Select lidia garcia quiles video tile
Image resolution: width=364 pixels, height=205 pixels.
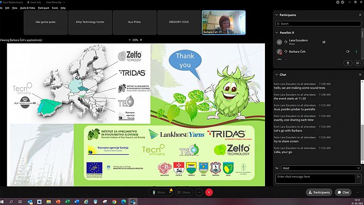(45, 22)
